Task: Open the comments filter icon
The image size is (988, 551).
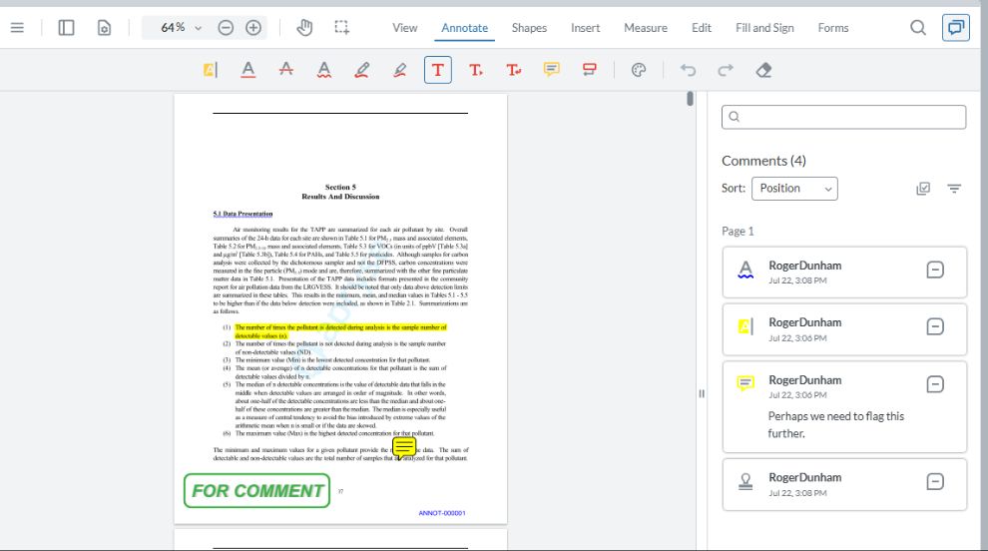Action: click(954, 189)
